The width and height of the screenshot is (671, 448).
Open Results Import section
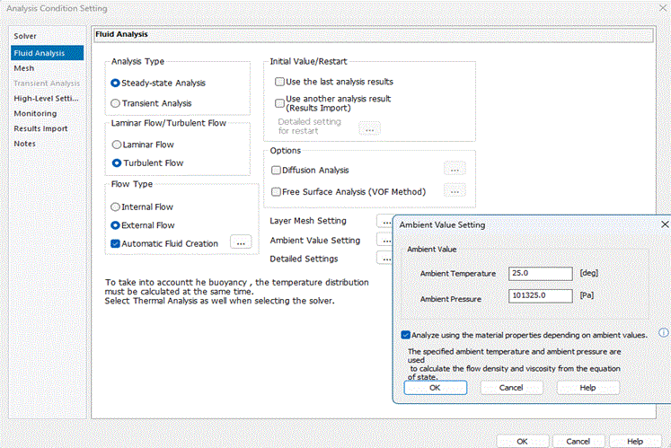point(40,128)
